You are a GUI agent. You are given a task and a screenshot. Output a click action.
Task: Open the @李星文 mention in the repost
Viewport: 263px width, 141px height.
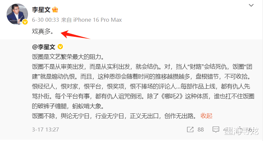point(43,47)
